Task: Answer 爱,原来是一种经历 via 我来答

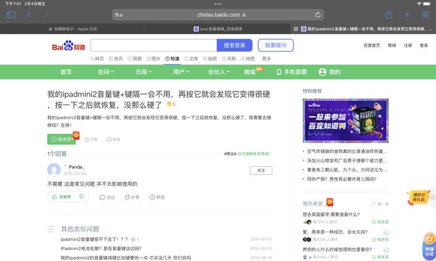Action: (380, 239)
